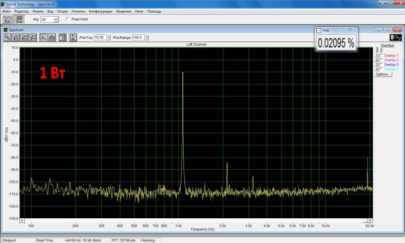The image size is (405, 243).
Task: Open the overlay Options... button
Action: point(383,74)
